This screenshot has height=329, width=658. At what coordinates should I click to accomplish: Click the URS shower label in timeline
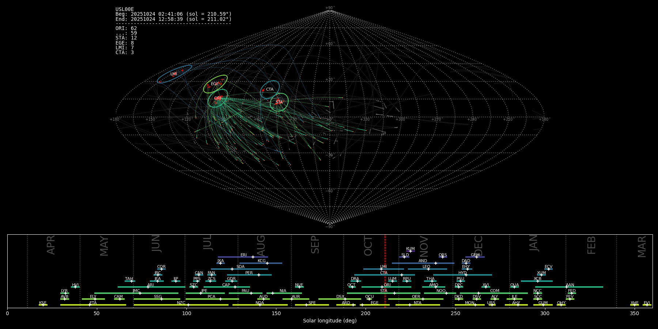pyautogui.click(x=491, y=303)
